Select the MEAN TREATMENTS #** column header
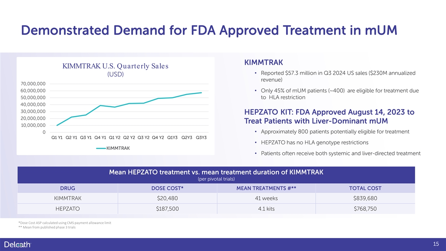The image size is (446, 251). pos(266,188)
